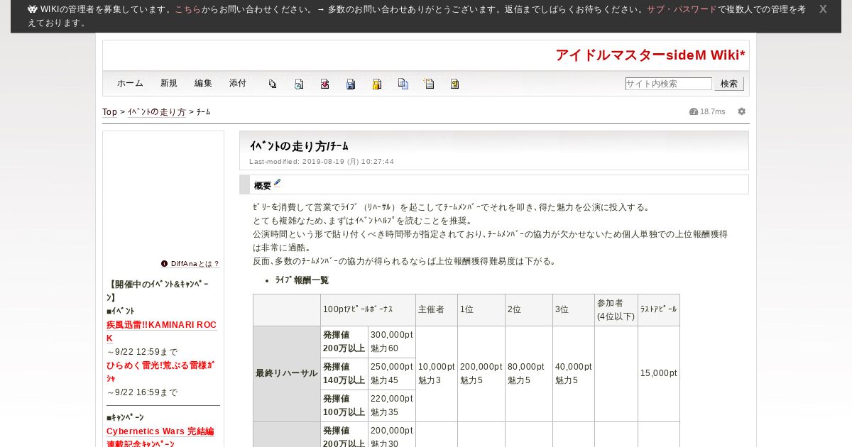Focus the サイト内検索 search field

point(668,84)
